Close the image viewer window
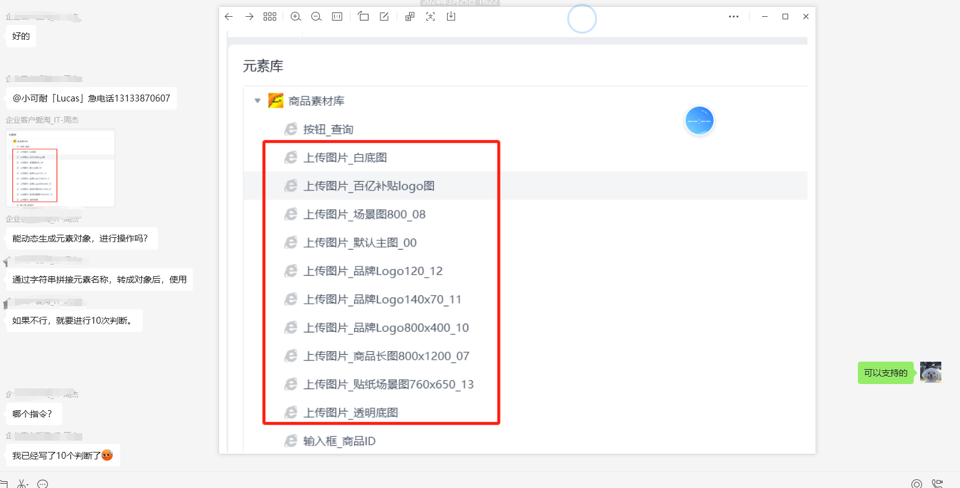The width and height of the screenshot is (960, 488). pos(806,17)
